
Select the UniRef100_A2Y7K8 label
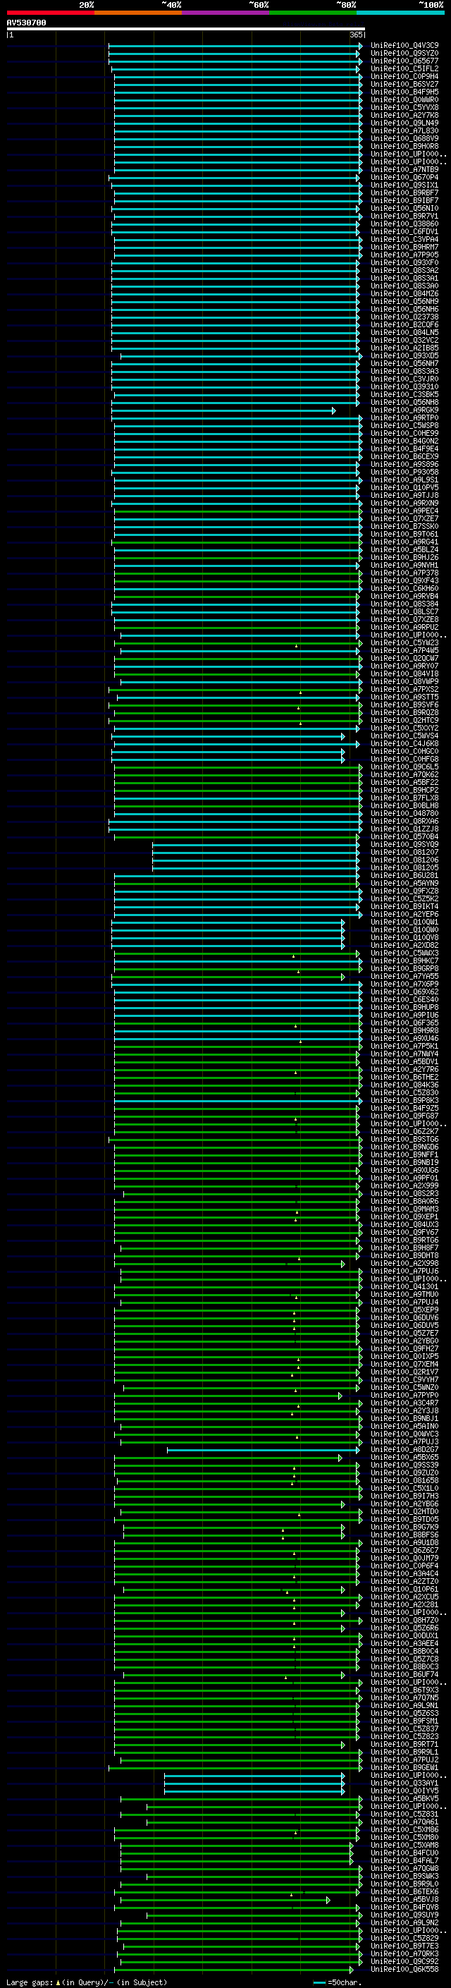[x=404, y=115]
